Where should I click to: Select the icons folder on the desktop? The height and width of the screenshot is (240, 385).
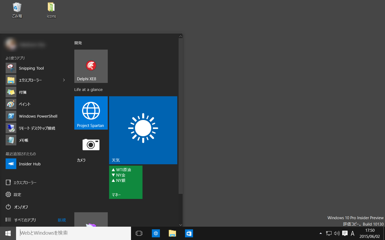[x=51, y=10]
